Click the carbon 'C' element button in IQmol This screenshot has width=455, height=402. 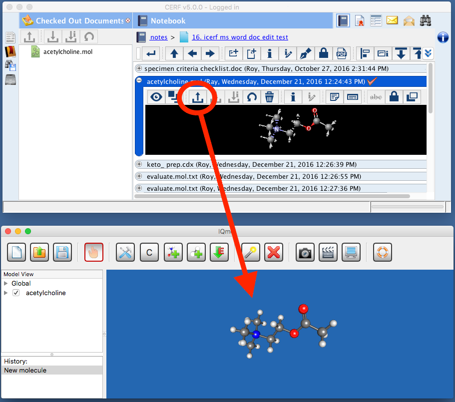coord(149,253)
